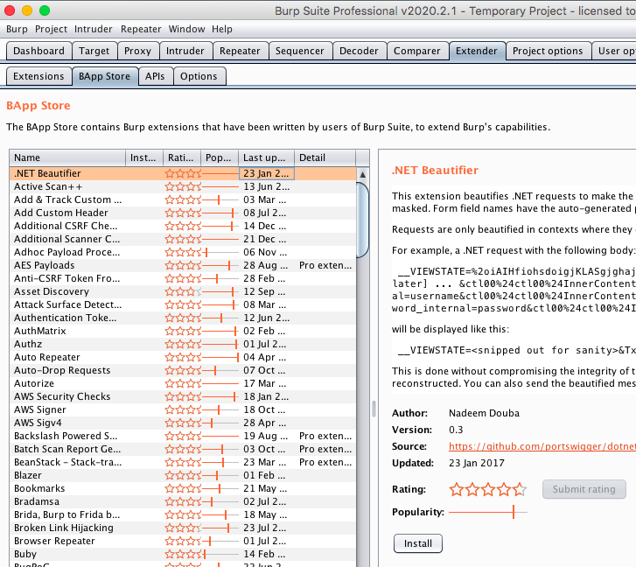Image resolution: width=636 pixels, height=567 pixels.
Task: Switch to the APIs sub-tab
Action: click(x=154, y=76)
